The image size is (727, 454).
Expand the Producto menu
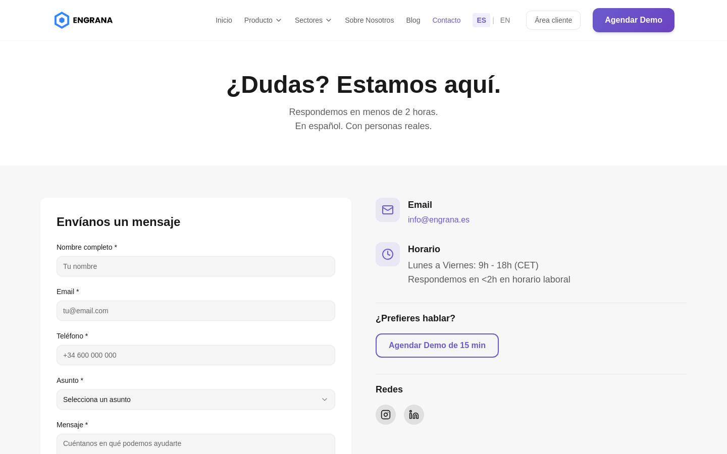(263, 20)
